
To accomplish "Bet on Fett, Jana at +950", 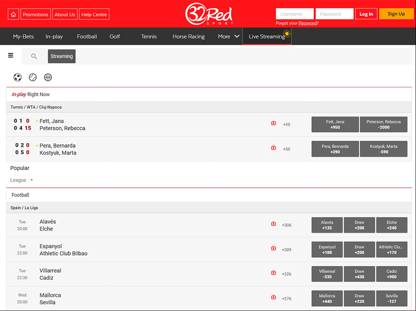I will click(x=335, y=124).
